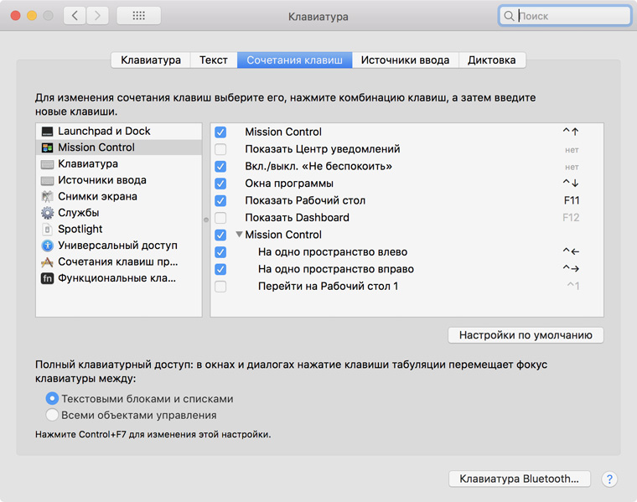Click the Spotlight magnifier icon in the list
Screen dimensions: 637x502
(47, 230)
